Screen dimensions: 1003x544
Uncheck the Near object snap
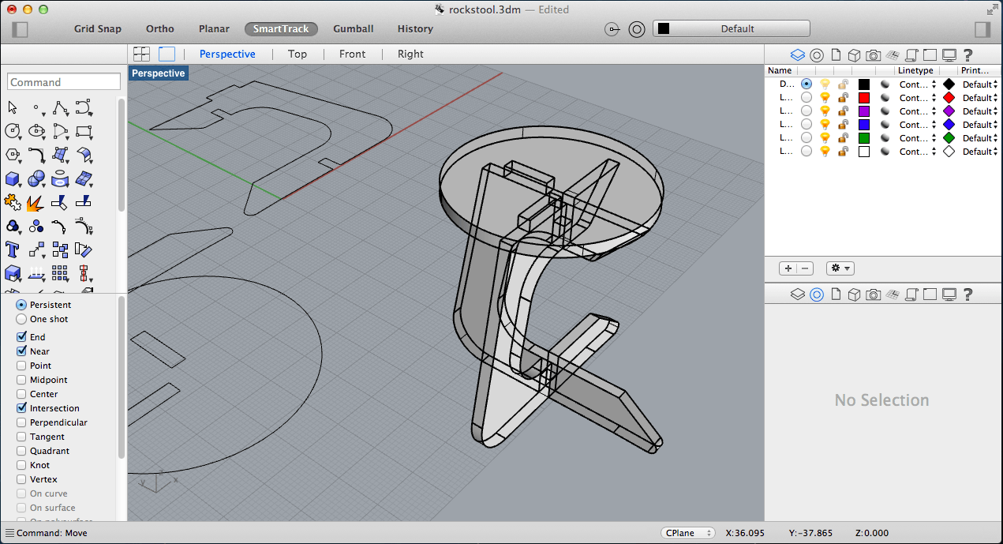pyautogui.click(x=21, y=351)
